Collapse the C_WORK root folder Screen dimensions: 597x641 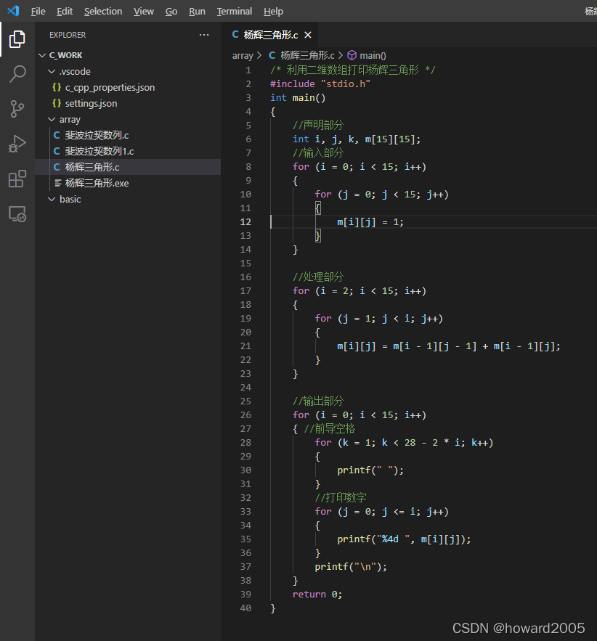(x=42, y=55)
